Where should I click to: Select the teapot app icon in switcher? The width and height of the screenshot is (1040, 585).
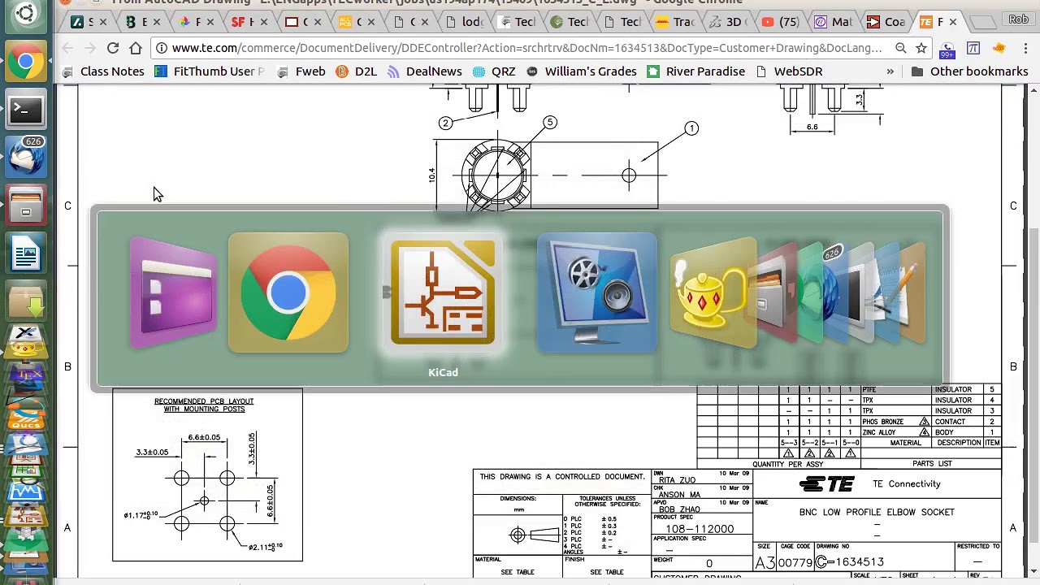[x=713, y=293]
